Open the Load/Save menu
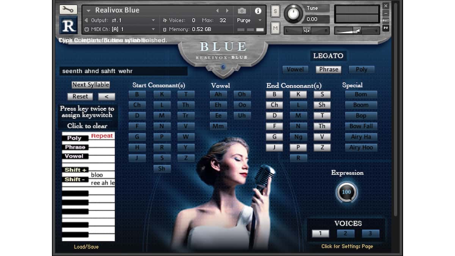Image resolution: width=455 pixels, height=256 pixels. (86, 247)
